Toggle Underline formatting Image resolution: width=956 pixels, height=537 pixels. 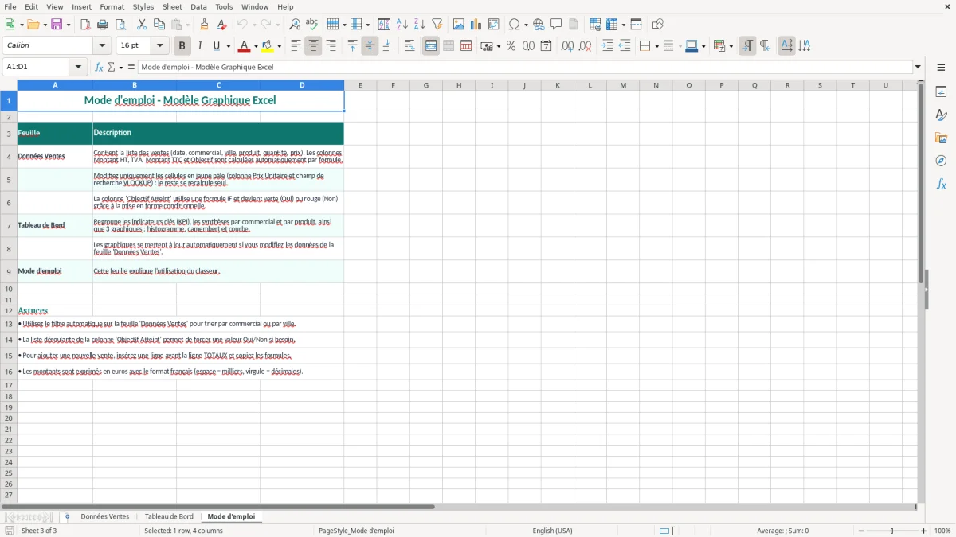tap(216, 46)
